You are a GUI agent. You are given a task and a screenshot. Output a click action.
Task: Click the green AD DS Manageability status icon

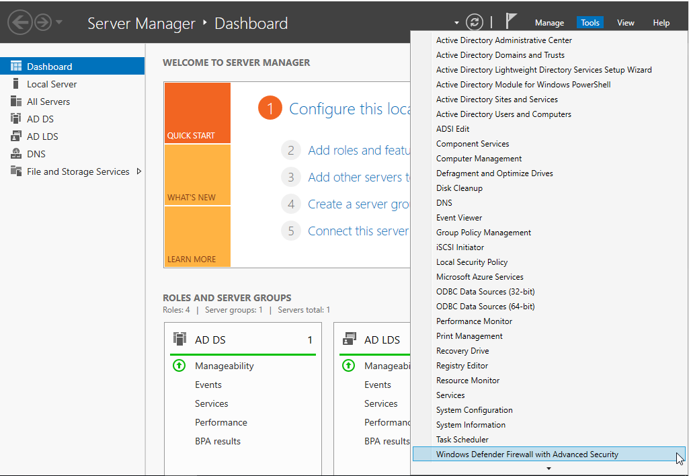179,366
